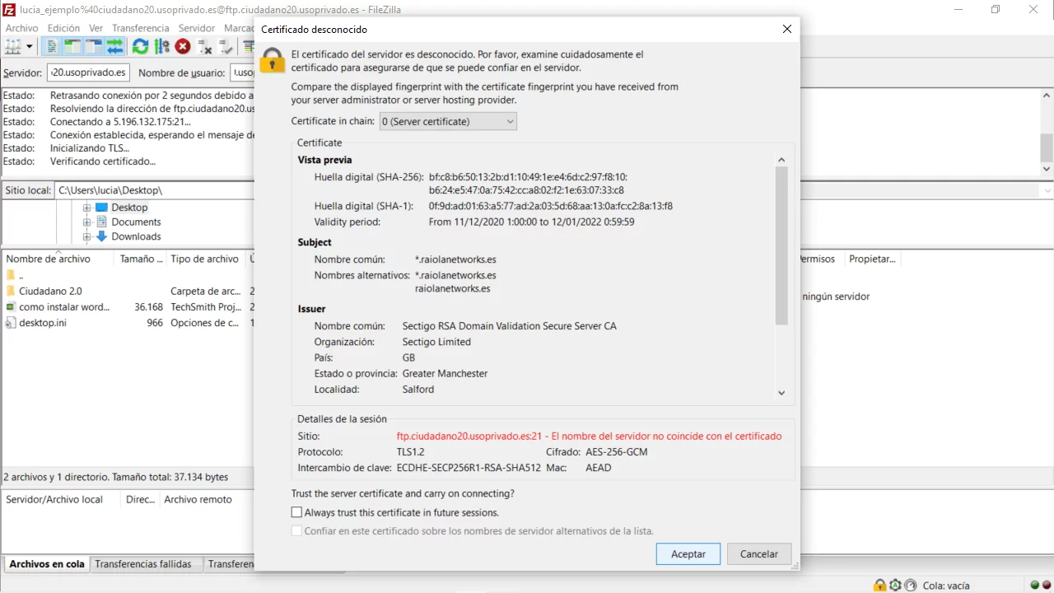Viewport: 1054px width, 593px height.
Task: Click the Archivo remoto queue column header
Action: [x=198, y=499]
